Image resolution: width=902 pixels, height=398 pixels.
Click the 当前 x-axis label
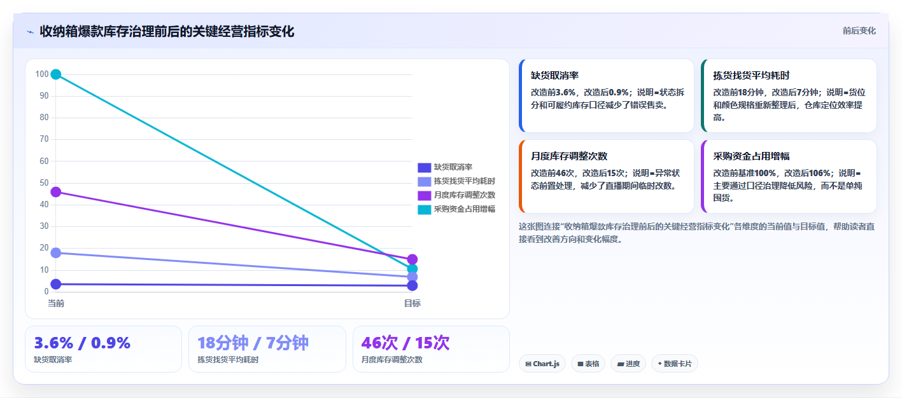point(56,303)
